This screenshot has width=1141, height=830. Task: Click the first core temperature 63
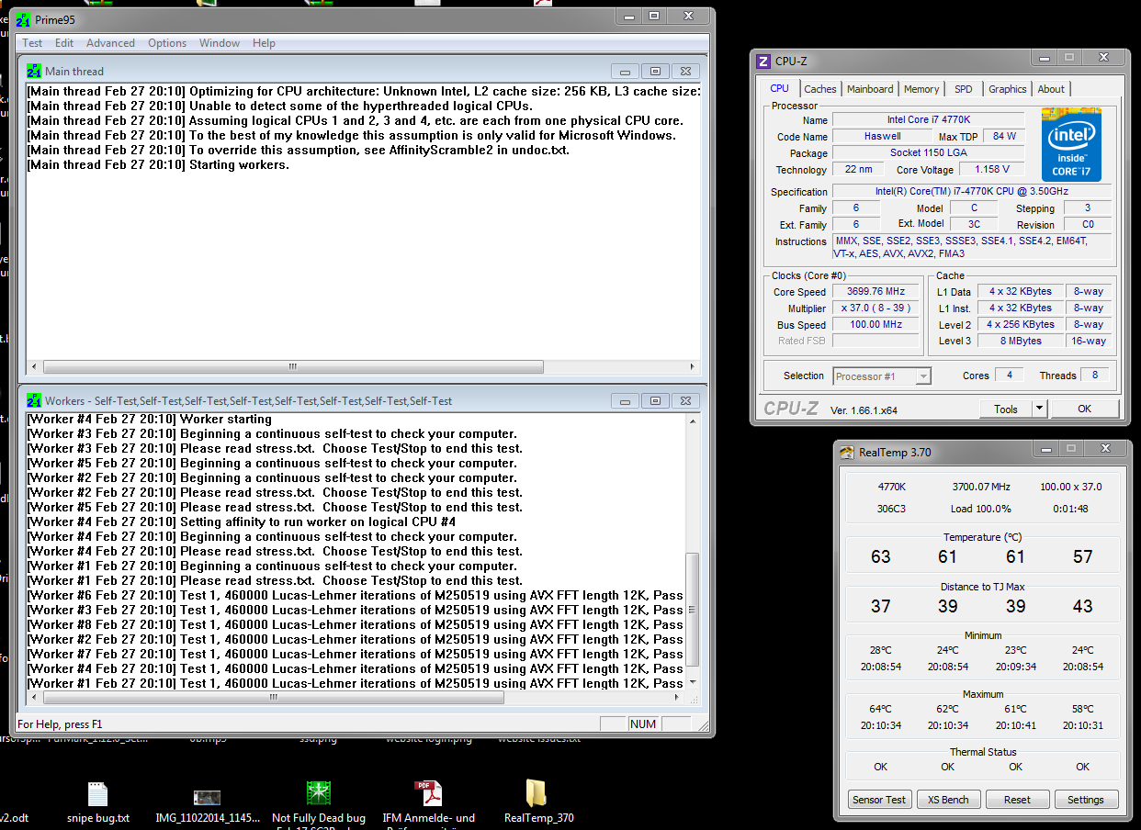(x=880, y=556)
